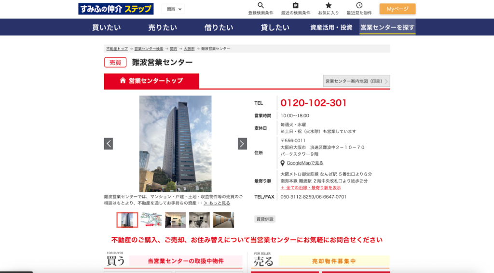Open 最近見た物件 clock icon
The width and height of the screenshot is (494, 273).
pos(359,5)
